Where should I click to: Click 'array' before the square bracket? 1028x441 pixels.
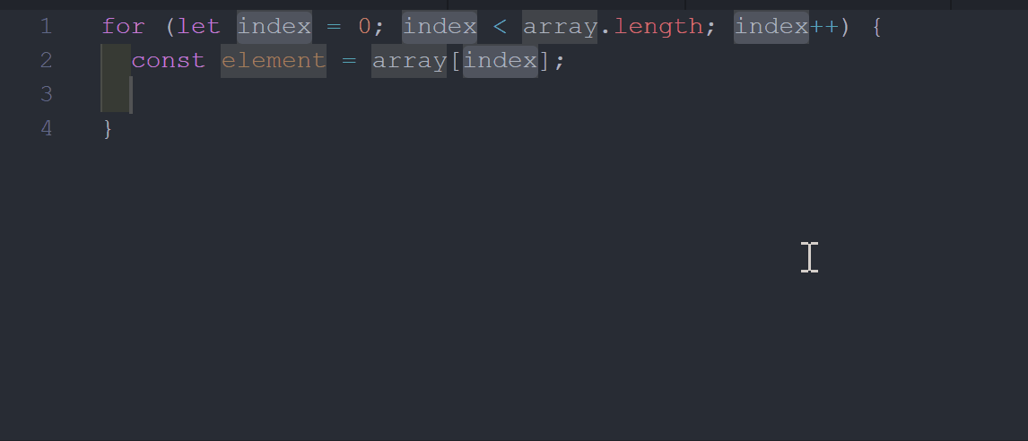point(409,61)
